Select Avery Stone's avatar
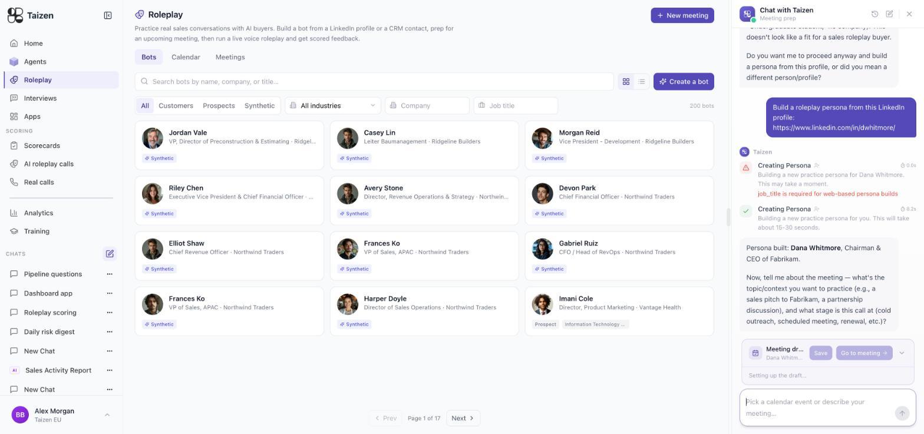Image resolution: width=924 pixels, height=434 pixels. tap(347, 193)
